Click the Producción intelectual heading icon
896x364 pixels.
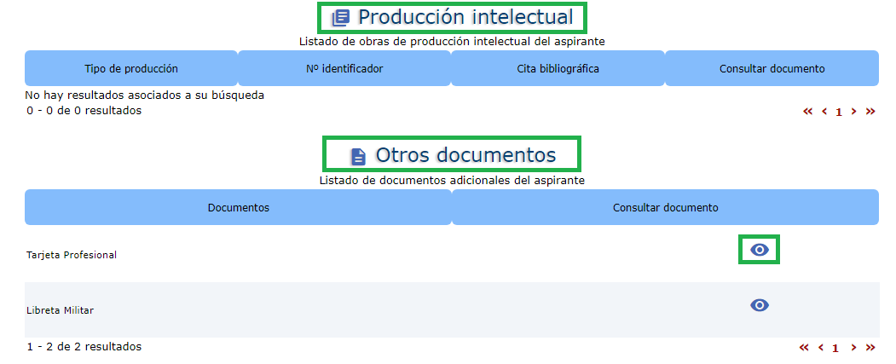340,18
